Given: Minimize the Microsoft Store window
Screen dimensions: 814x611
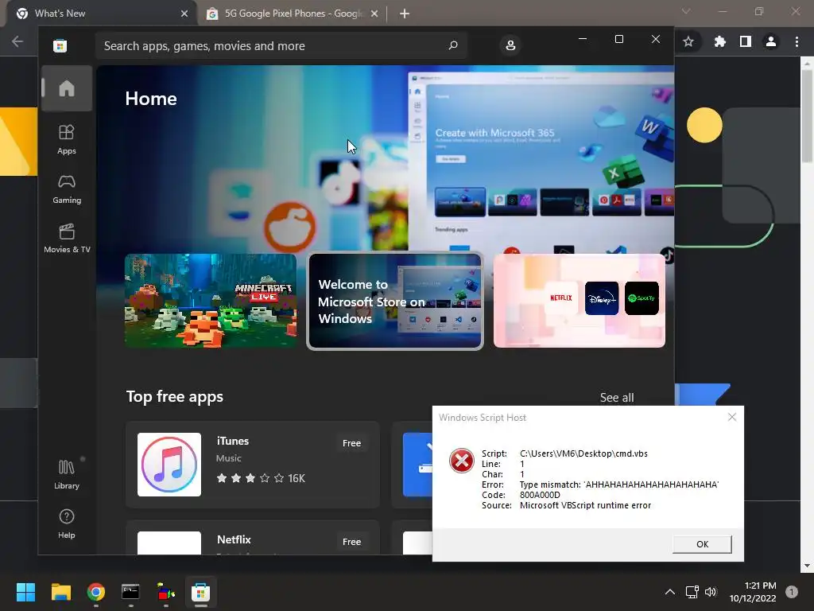Looking at the screenshot, I should (x=583, y=39).
